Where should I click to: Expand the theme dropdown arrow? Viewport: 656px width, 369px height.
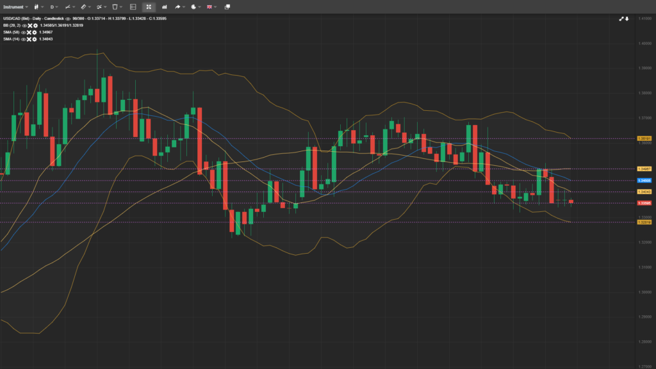pyautogui.click(x=200, y=6)
